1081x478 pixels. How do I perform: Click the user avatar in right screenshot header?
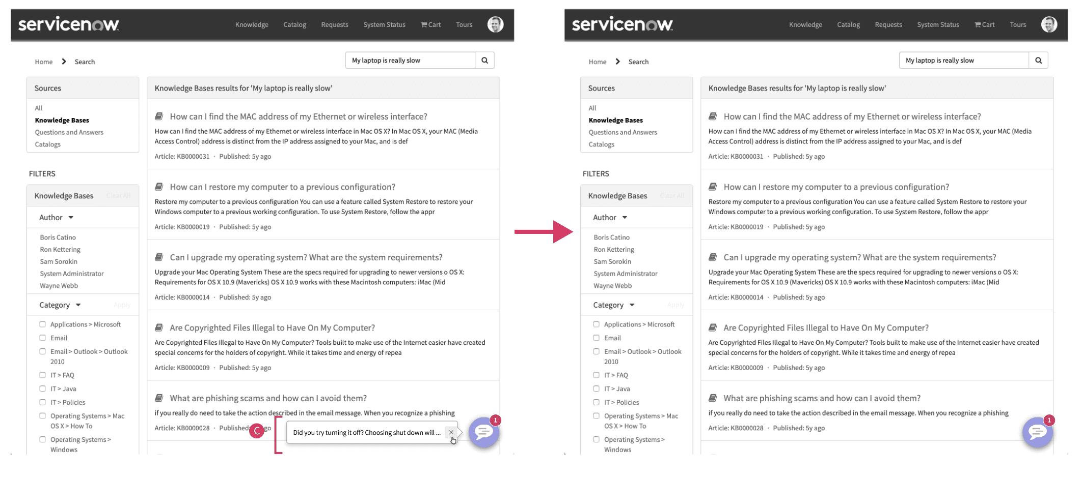point(1049,24)
